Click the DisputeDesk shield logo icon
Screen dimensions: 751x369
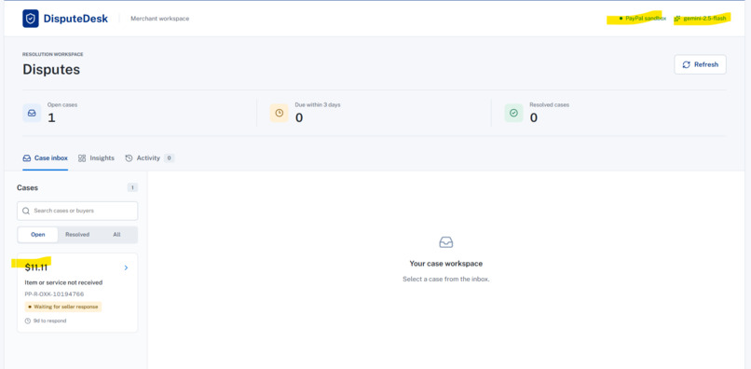[31, 19]
